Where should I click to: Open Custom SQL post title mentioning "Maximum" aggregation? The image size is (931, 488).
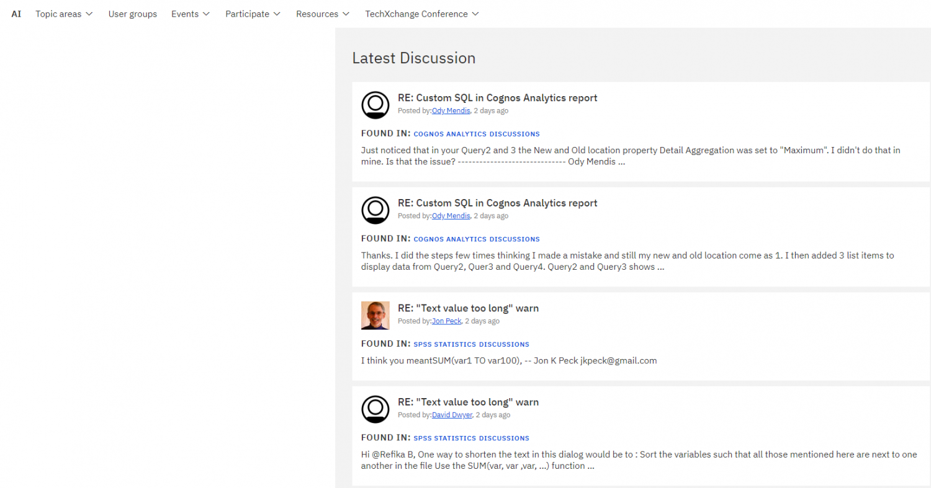pyautogui.click(x=497, y=98)
